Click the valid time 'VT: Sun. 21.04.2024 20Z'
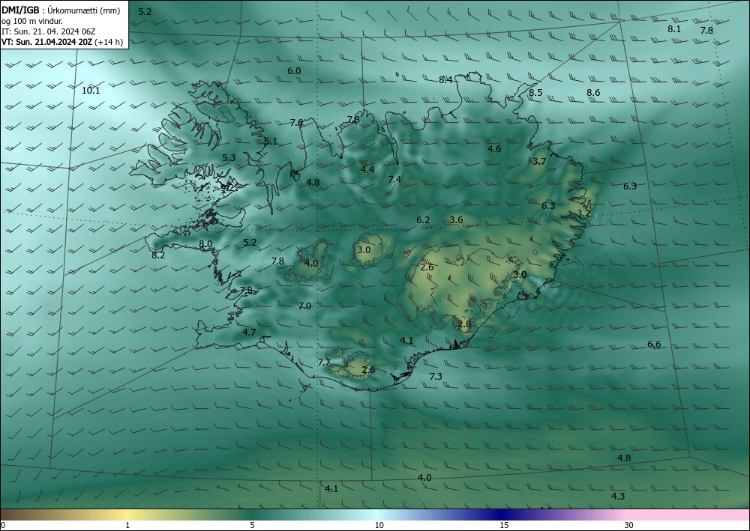This screenshot has width=750, height=531. pyautogui.click(x=46, y=41)
